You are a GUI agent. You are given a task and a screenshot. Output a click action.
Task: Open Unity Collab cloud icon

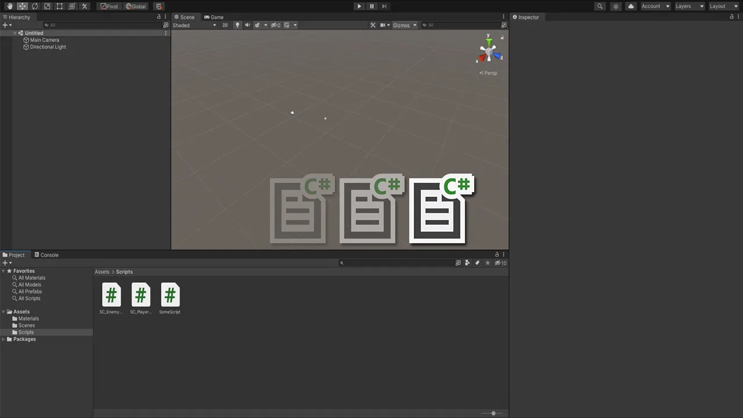click(631, 6)
